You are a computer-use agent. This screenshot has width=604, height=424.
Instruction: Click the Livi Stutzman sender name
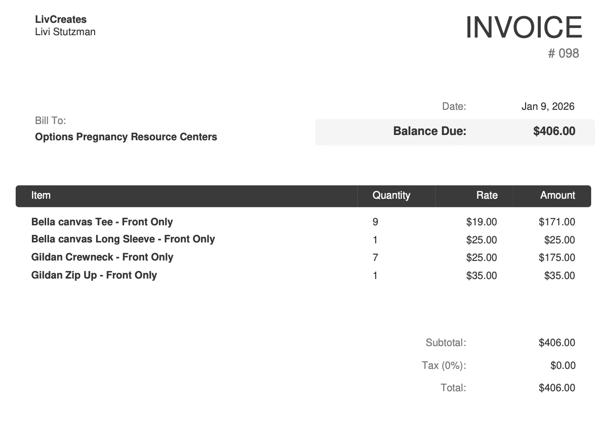65,32
